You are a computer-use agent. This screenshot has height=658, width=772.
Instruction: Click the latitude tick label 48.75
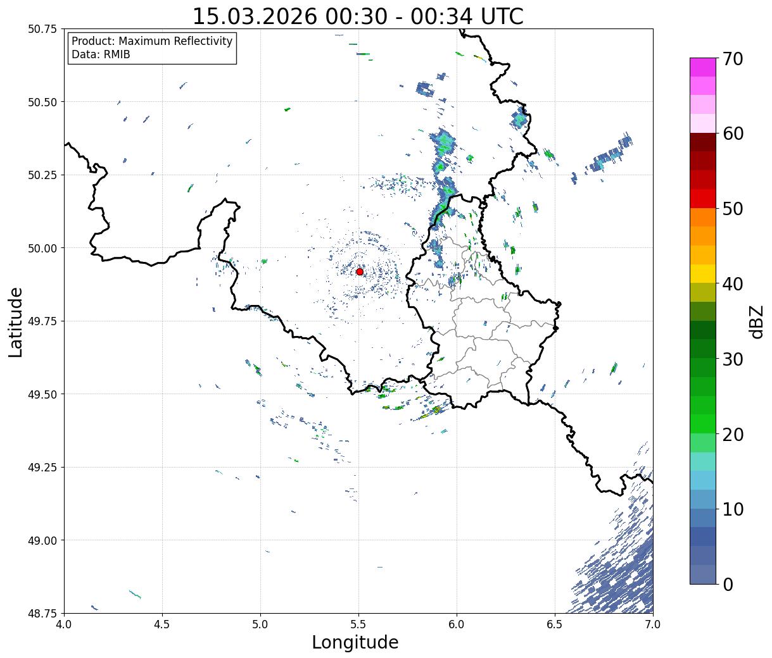pyautogui.click(x=42, y=614)
